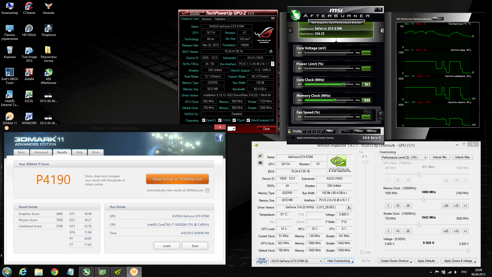
Task: Click Load button in Run Details
Action: click(167, 246)
